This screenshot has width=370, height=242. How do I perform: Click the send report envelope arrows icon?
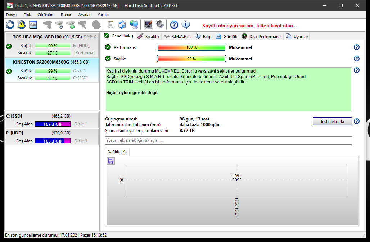click(x=122, y=25)
